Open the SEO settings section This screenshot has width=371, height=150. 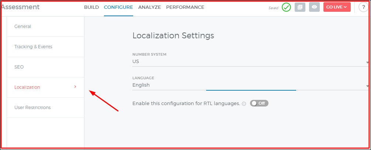pyautogui.click(x=19, y=67)
